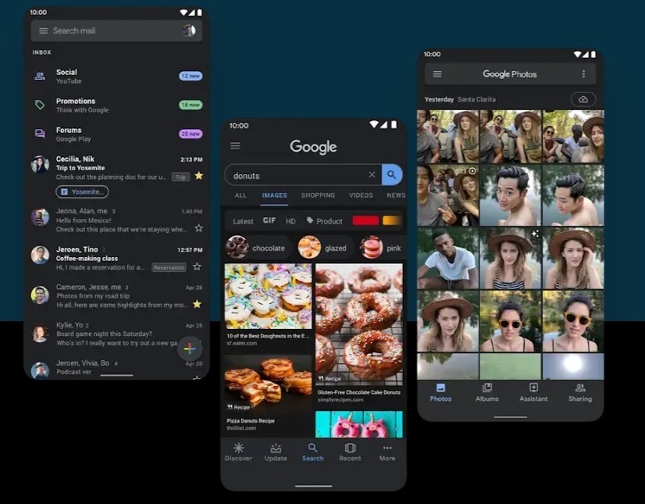Tap the Gmail compose plus button
The height and width of the screenshot is (504, 645).
coord(189,349)
